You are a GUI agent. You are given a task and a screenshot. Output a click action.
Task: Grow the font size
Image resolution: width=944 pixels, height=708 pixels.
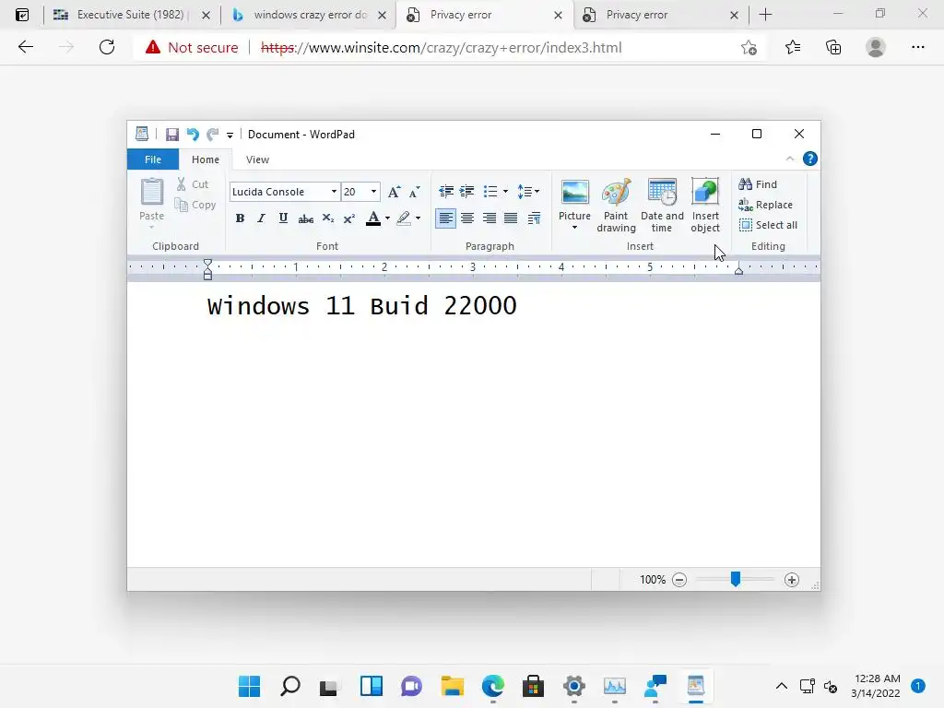pos(394,192)
